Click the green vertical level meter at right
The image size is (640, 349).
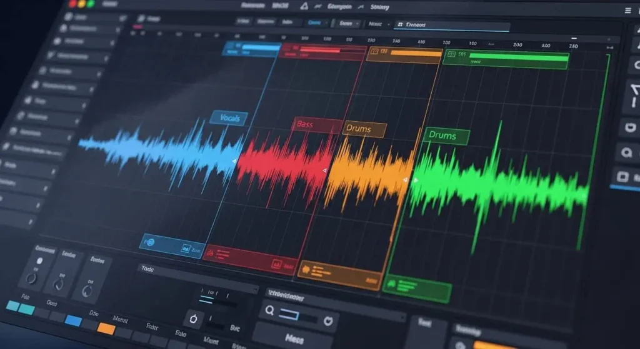(594, 151)
